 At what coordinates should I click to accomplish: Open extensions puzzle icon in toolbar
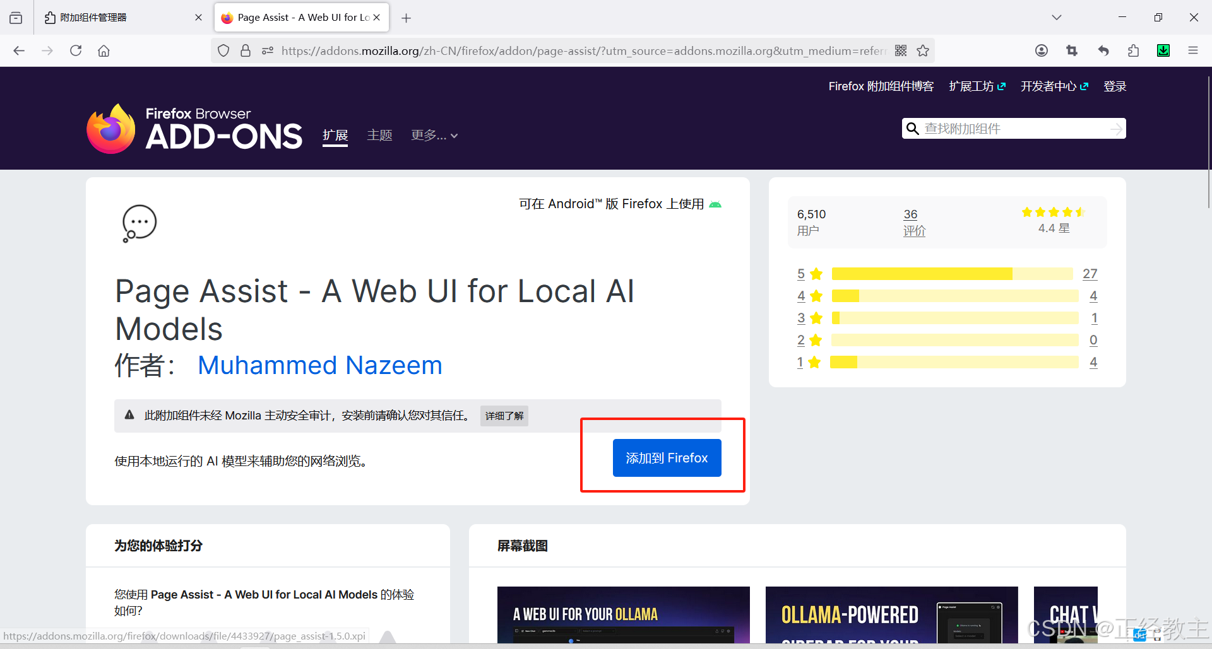click(1133, 50)
